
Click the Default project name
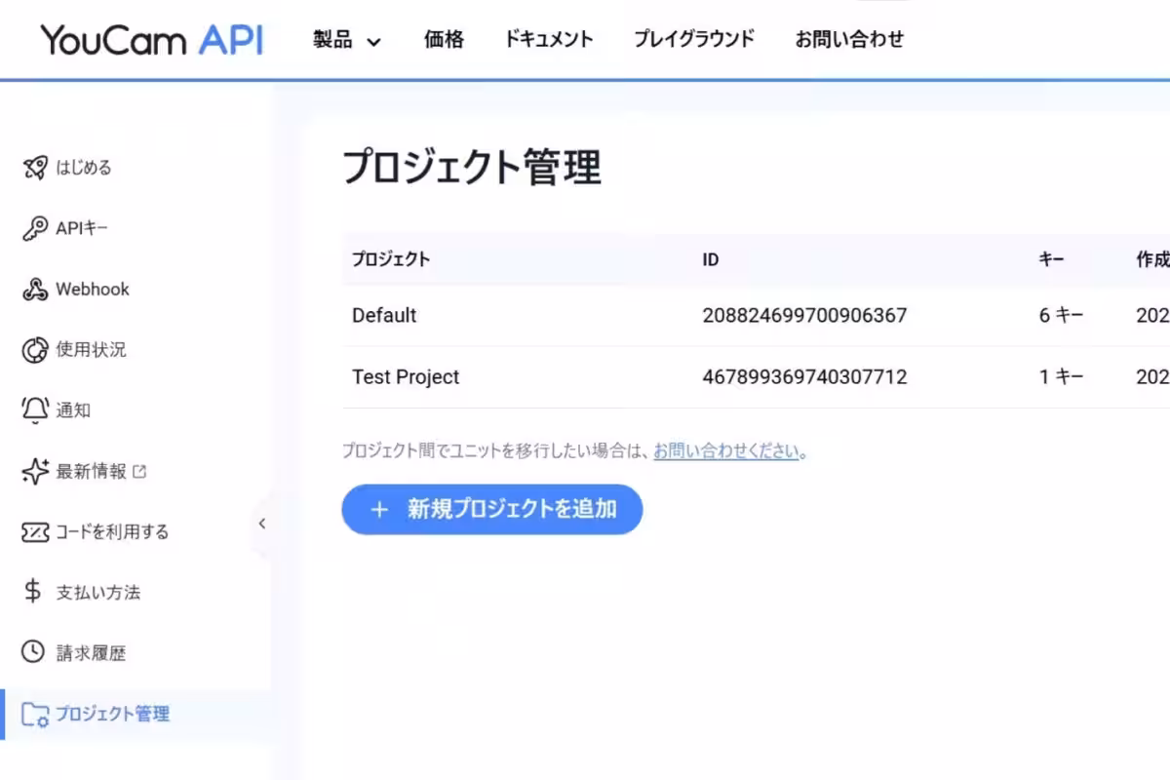coord(384,316)
